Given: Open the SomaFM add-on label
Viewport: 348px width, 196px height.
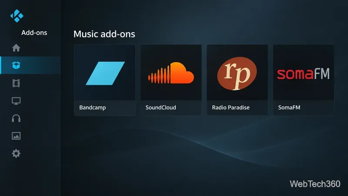Looking at the screenshot, I should [x=289, y=108].
